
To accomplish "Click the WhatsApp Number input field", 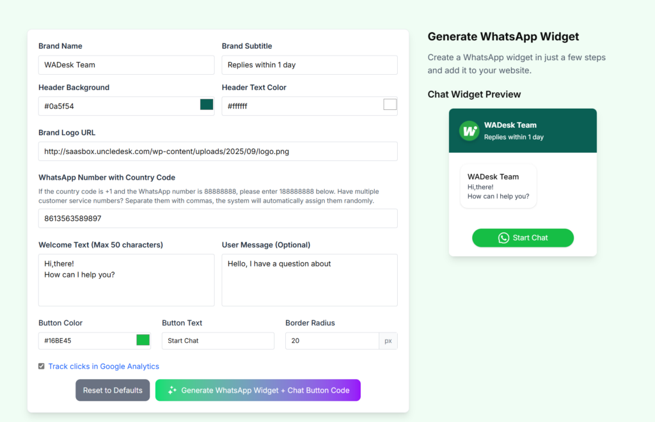I will pos(217,218).
